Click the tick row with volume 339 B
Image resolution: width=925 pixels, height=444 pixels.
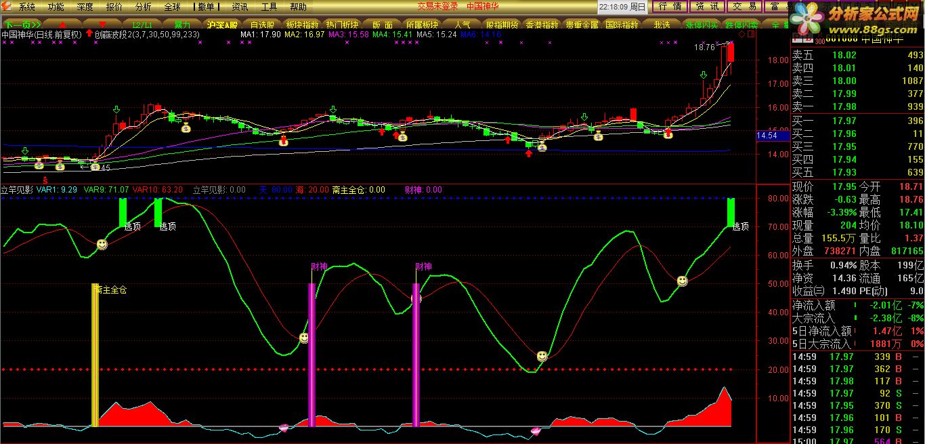tap(857, 357)
